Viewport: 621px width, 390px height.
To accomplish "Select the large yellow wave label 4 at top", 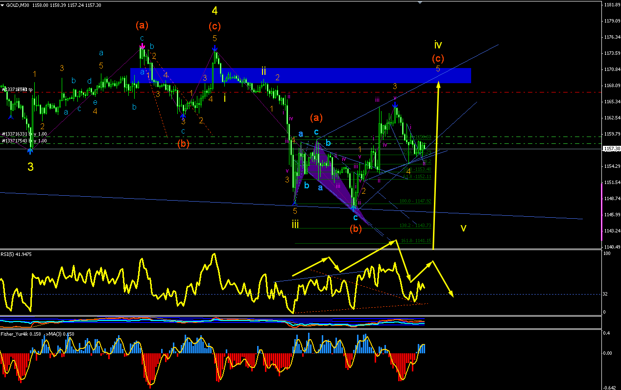I will point(215,11).
